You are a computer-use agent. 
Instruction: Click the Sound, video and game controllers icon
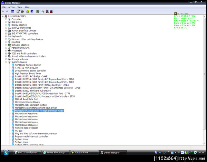pyautogui.click(x=9, y=56)
